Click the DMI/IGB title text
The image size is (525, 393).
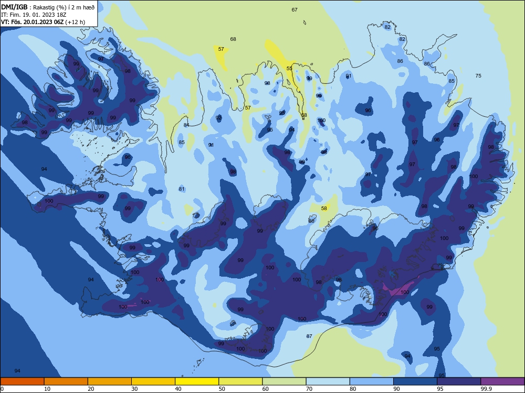click(14, 7)
